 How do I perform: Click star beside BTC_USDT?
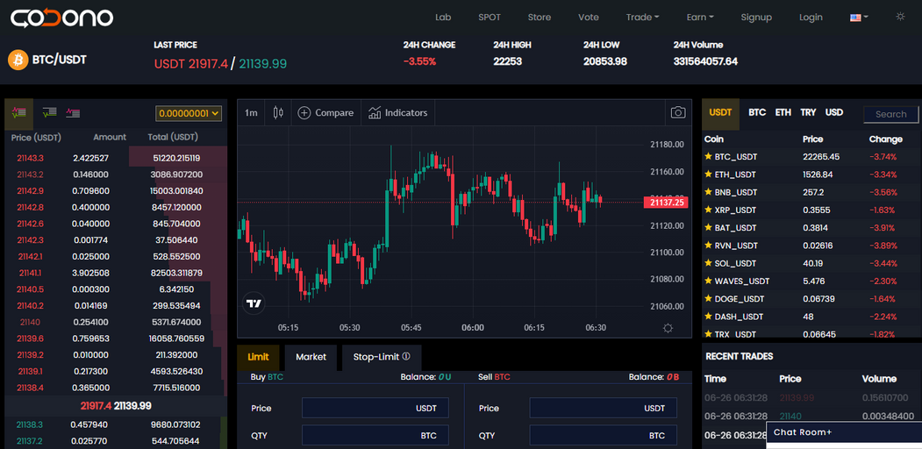pyautogui.click(x=709, y=156)
